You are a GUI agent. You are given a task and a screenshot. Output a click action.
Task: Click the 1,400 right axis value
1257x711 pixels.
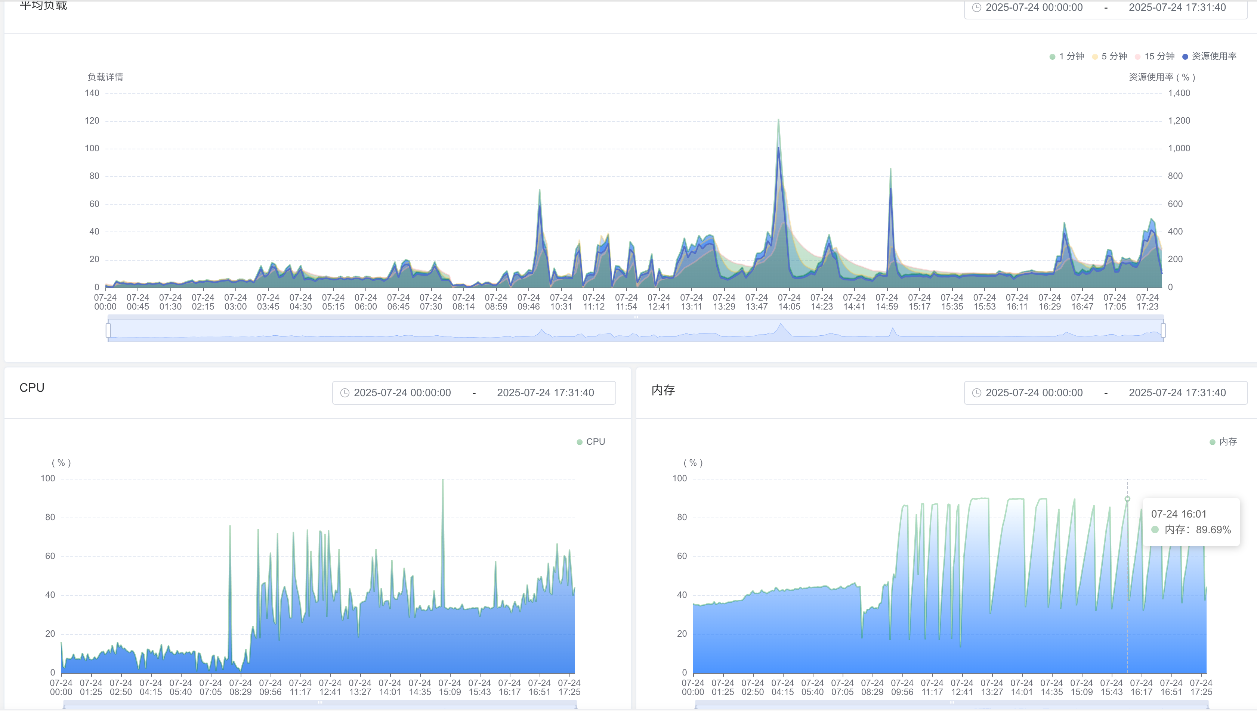pos(1179,93)
